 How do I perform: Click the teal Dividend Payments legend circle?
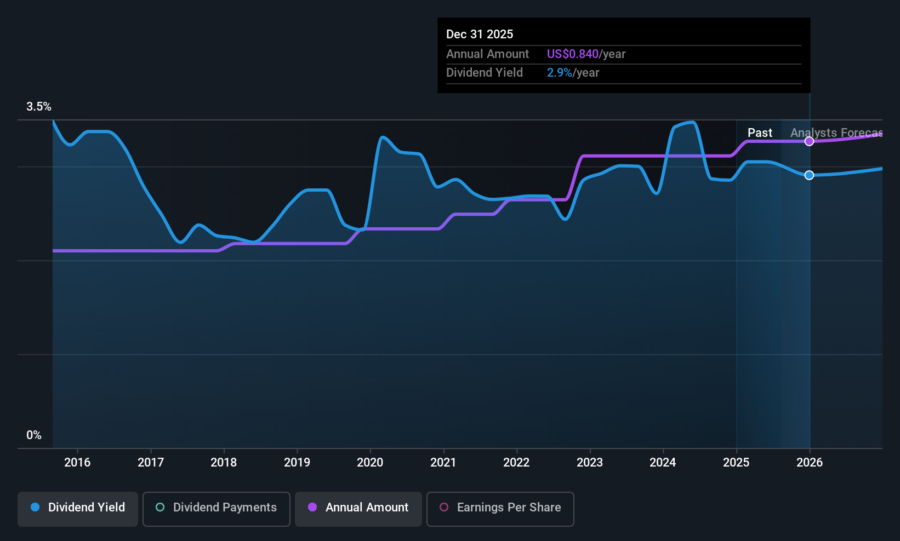coord(160,508)
